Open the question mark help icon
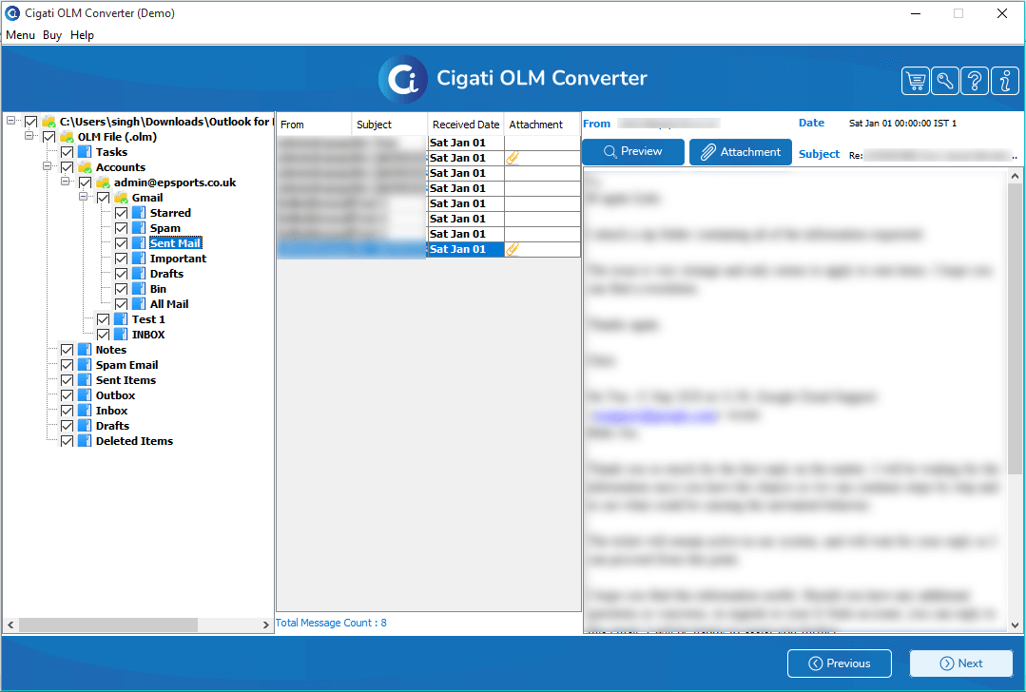This screenshot has height=692, width=1026. tap(975, 81)
